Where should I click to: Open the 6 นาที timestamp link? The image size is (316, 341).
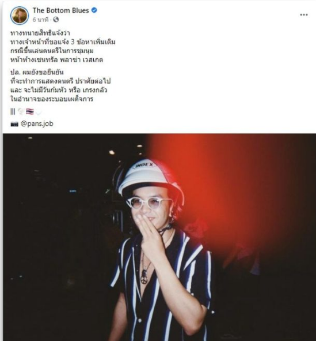40,20
